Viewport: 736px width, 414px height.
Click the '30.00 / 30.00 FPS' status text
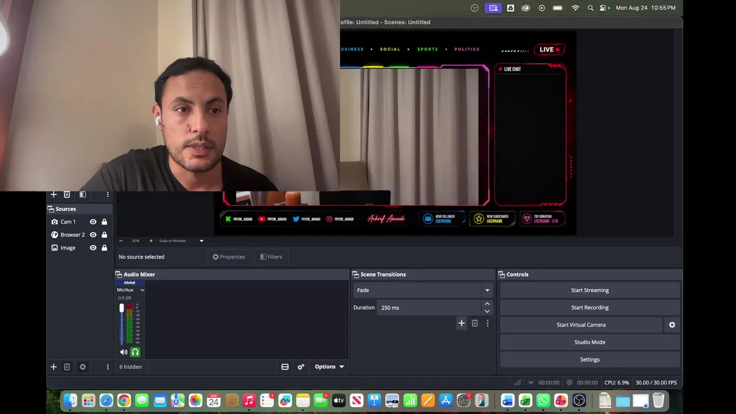point(656,382)
